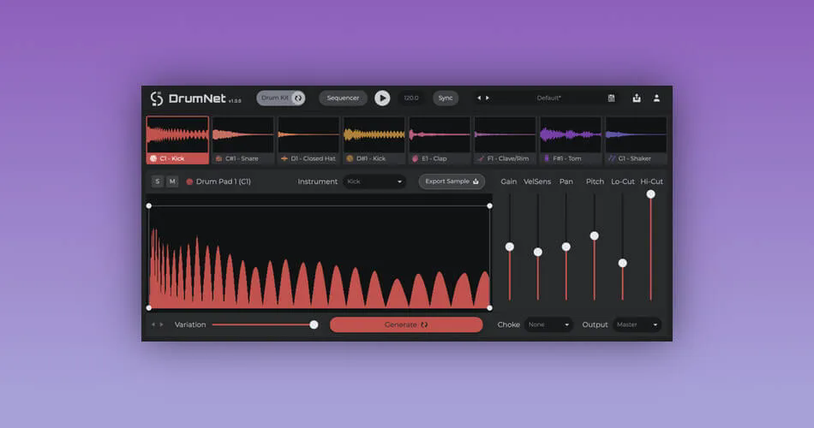Open the user account icon
Image resolution: width=814 pixels, height=428 pixels.
(x=656, y=98)
